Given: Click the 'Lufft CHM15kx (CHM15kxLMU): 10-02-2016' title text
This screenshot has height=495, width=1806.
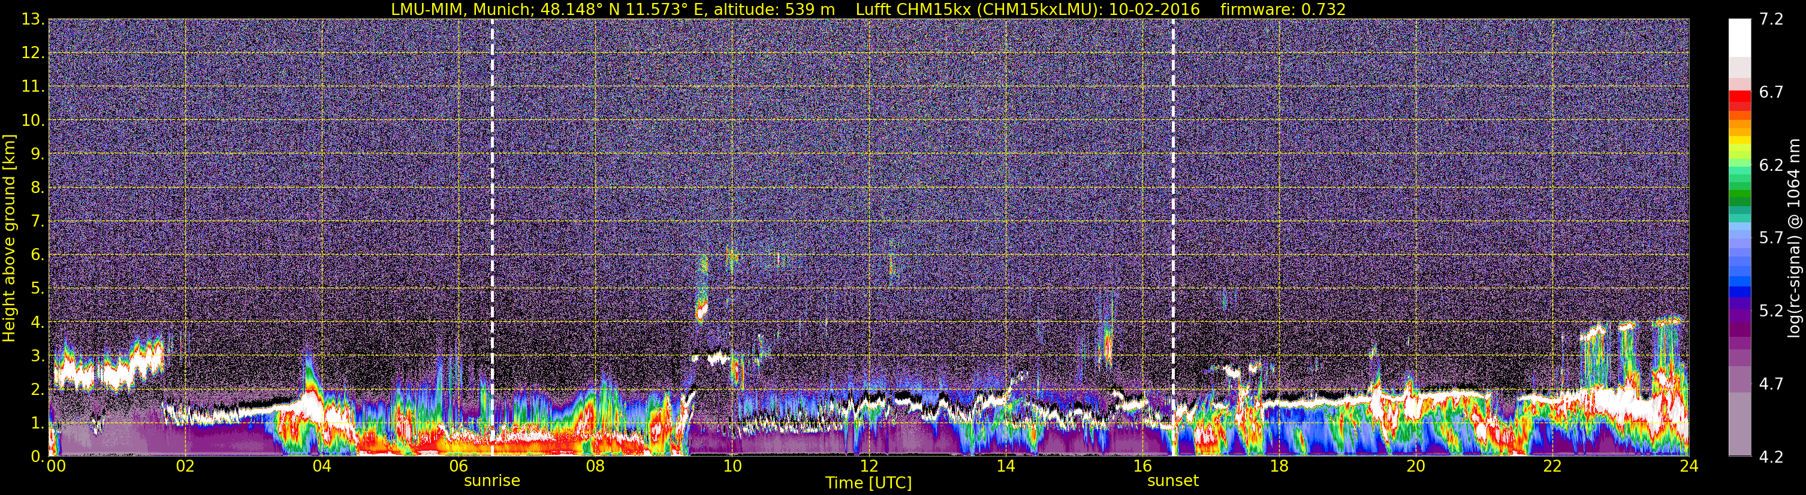Looking at the screenshot, I should click(1028, 9).
